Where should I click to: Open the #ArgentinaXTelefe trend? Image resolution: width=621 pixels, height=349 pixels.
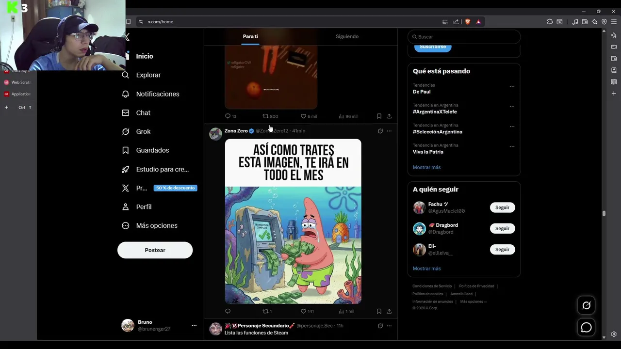click(x=435, y=112)
